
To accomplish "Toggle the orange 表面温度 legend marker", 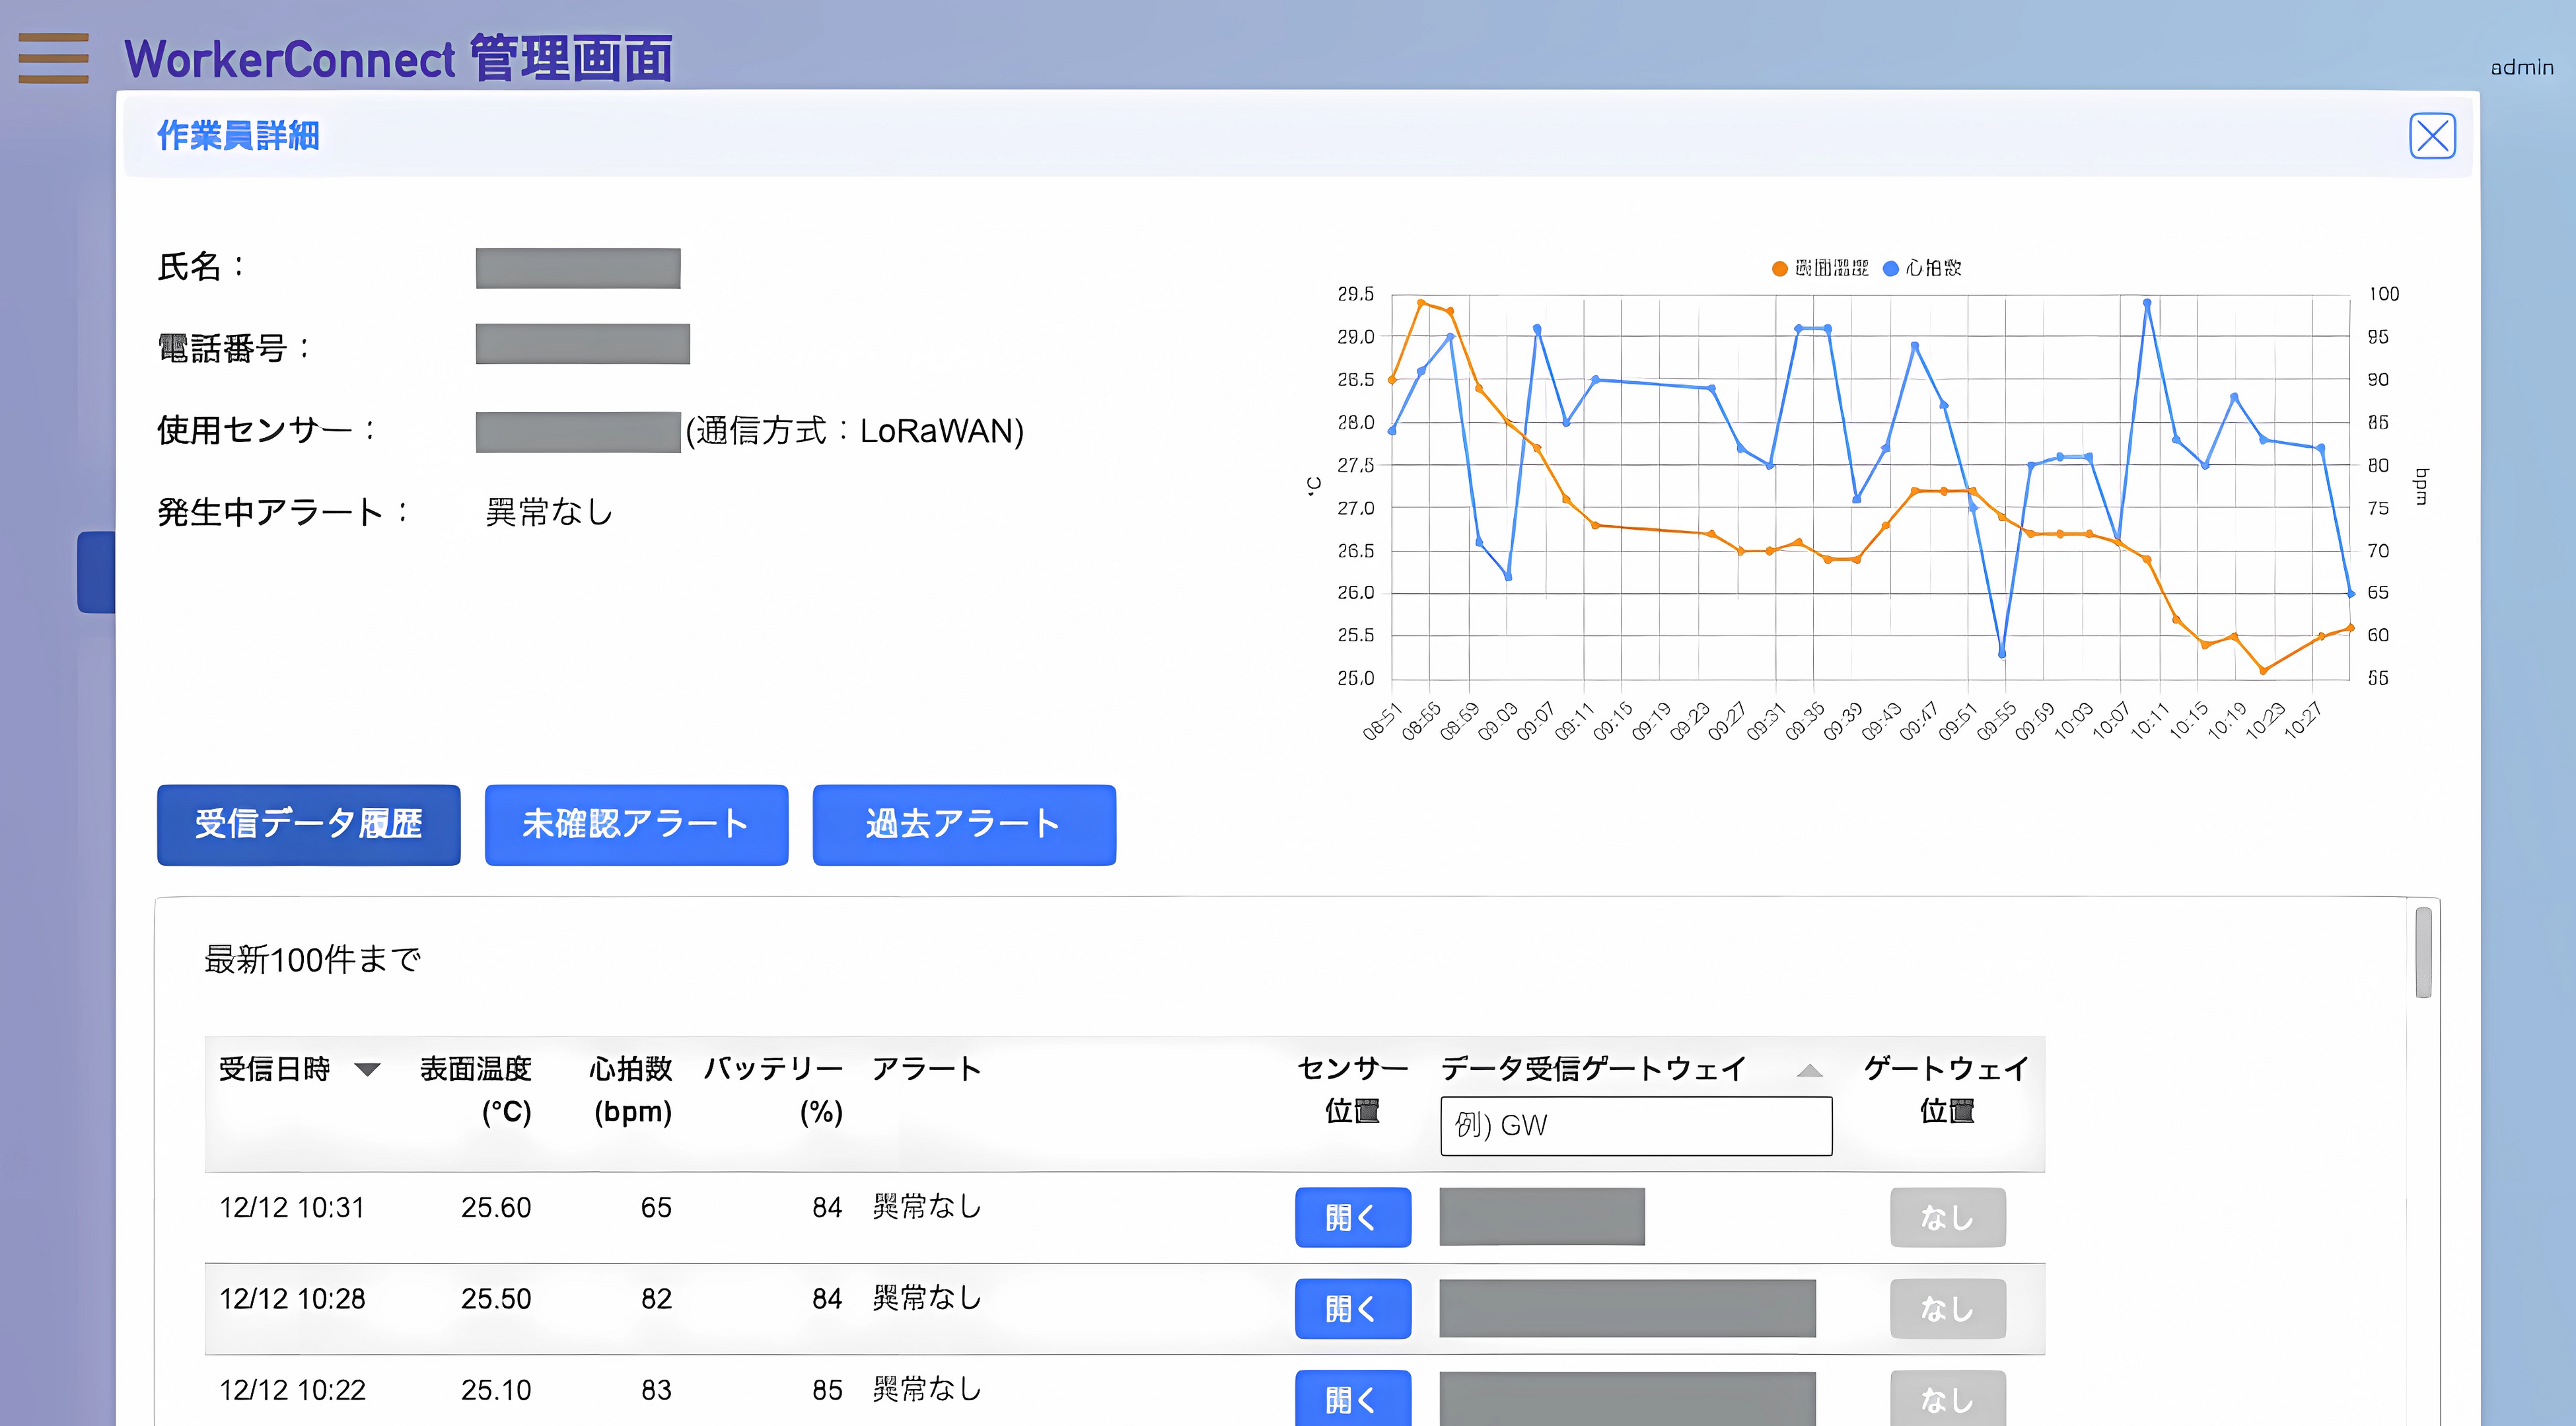I will 1779,268.
